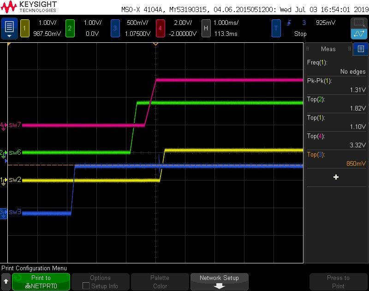The height and width of the screenshot is (291, 369).
Task: Click the channel 1 sw2 ground marker
Action: (x=3, y=181)
